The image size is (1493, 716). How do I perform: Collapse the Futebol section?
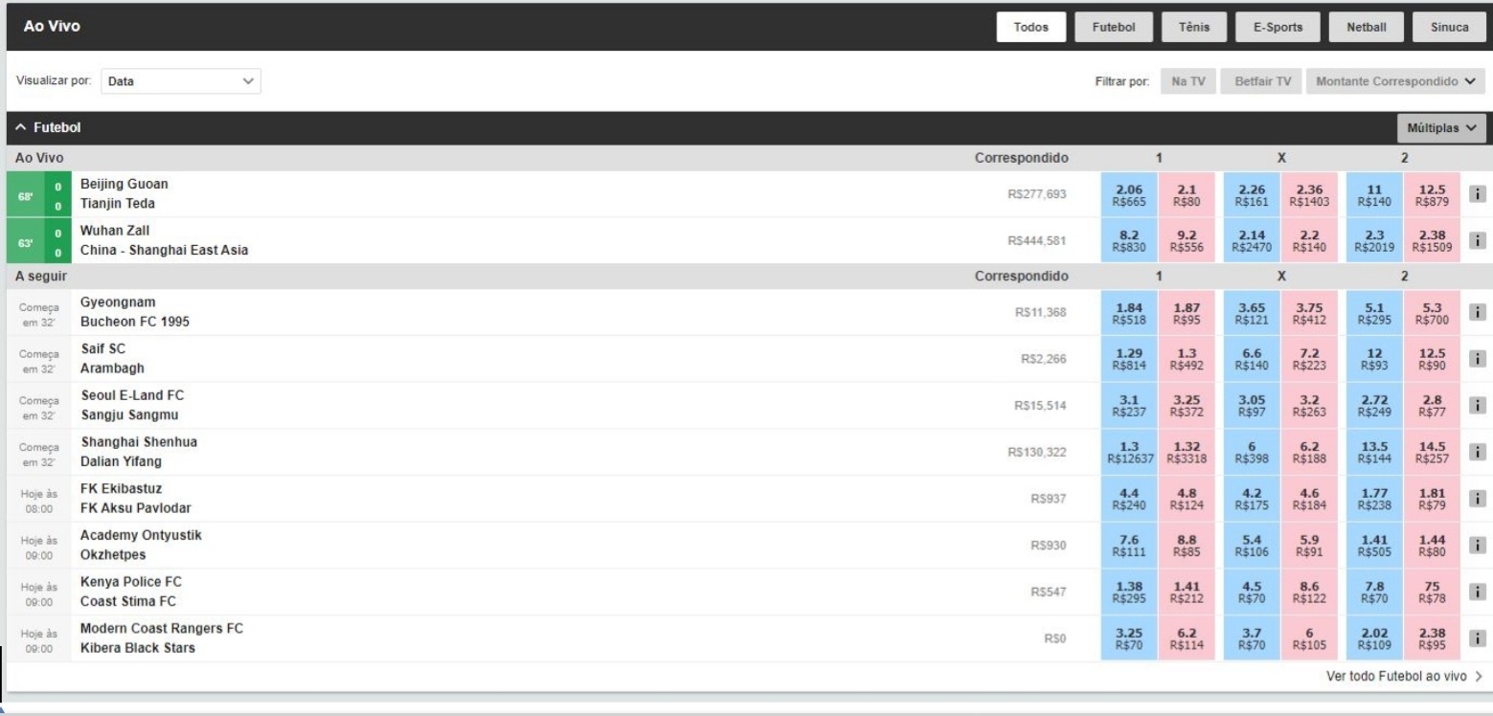[48, 127]
